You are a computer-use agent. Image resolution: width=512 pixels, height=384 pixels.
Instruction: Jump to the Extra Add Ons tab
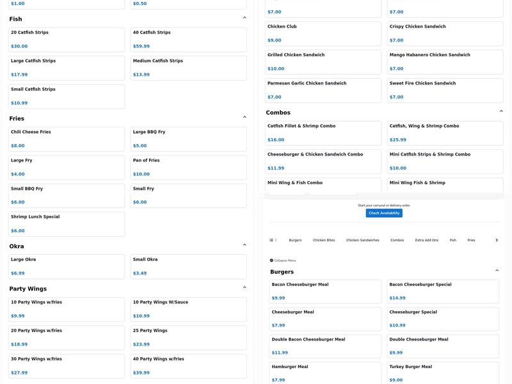tap(427, 240)
